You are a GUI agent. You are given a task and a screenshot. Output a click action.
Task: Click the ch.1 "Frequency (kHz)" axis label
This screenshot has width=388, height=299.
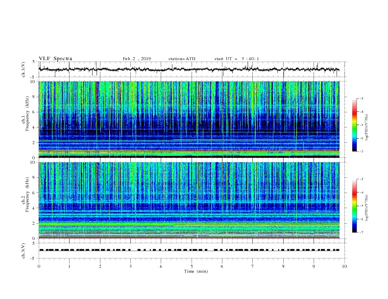[27, 113]
